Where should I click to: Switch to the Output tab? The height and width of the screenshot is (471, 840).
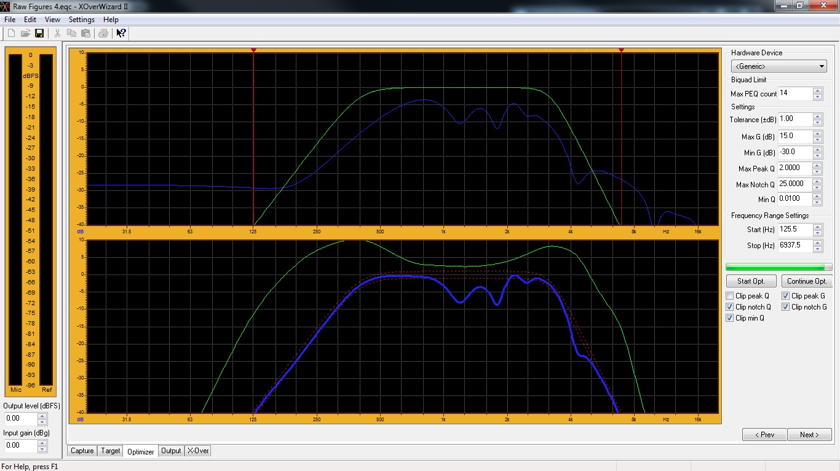171,451
